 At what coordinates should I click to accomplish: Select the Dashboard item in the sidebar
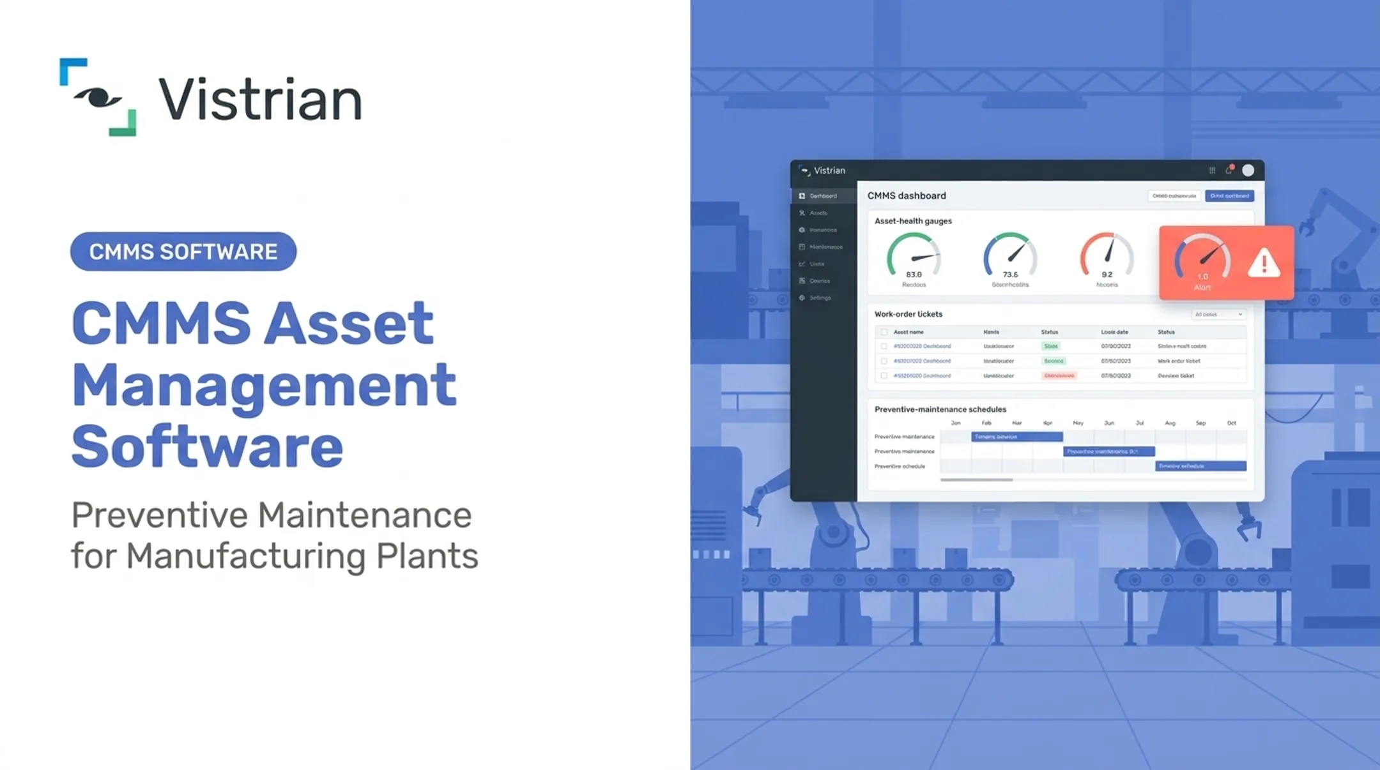tap(824, 196)
